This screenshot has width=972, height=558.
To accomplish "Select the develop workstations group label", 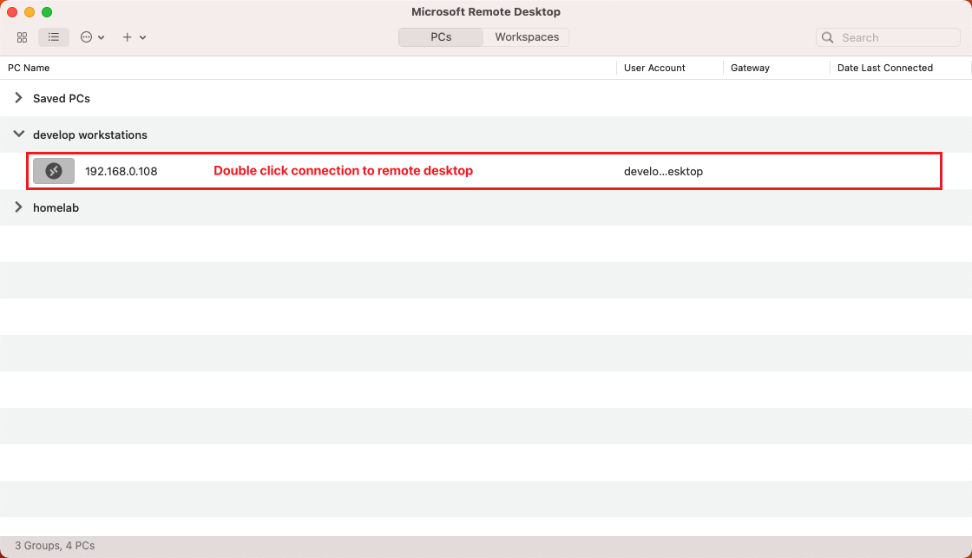I will 90,135.
